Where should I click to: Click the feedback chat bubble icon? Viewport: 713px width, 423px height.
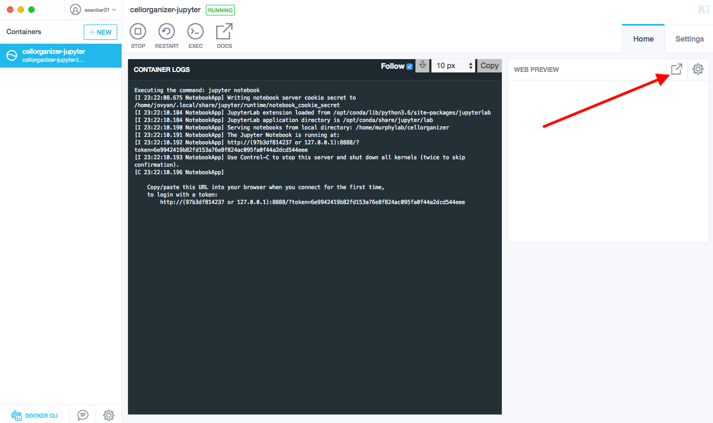click(83, 415)
